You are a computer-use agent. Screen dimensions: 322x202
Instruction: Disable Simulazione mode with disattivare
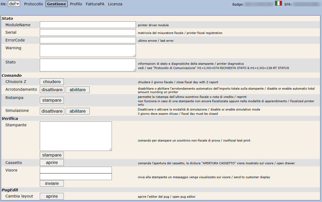pos(52,111)
